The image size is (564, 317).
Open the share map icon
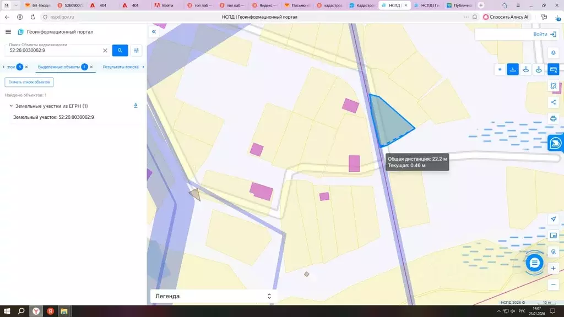pos(553,102)
